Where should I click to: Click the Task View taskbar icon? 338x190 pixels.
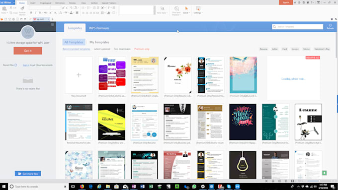[x=73, y=187]
